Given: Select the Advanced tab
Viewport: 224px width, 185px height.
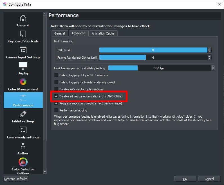Looking at the screenshot, I should click(79, 33).
